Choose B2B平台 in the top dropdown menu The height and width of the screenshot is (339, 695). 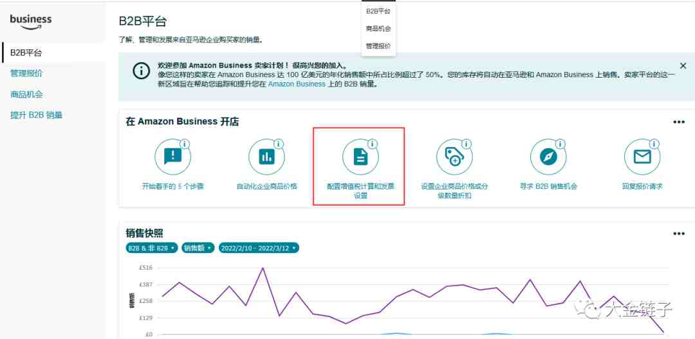coord(378,11)
